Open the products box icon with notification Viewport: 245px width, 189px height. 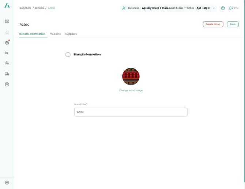[x=7, y=42]
